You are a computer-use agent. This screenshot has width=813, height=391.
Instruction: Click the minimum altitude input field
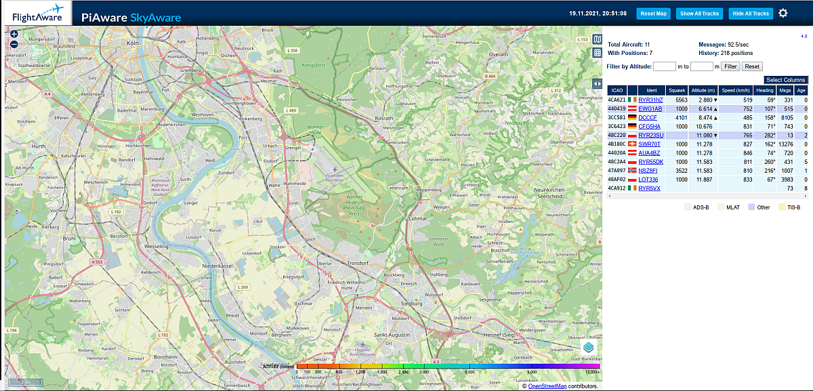coord(665,66)
